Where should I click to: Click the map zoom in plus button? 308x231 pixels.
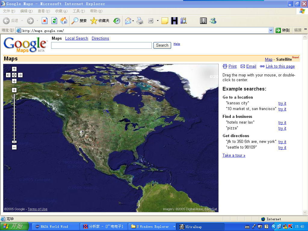(14, 90)
